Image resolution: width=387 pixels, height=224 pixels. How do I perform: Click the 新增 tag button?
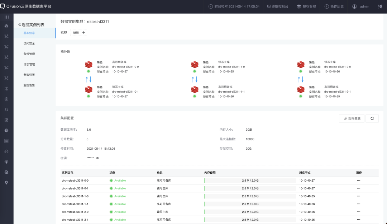(79, 33)
